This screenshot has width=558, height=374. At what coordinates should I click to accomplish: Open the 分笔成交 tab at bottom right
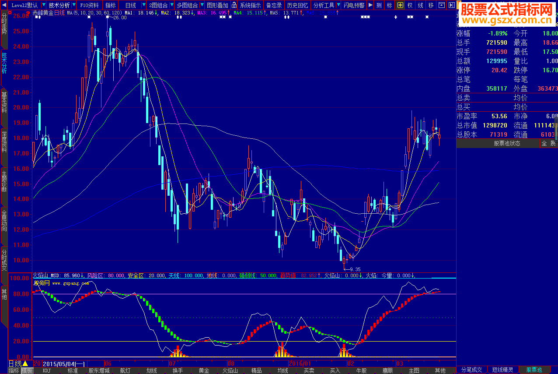[x=471, y=370]
